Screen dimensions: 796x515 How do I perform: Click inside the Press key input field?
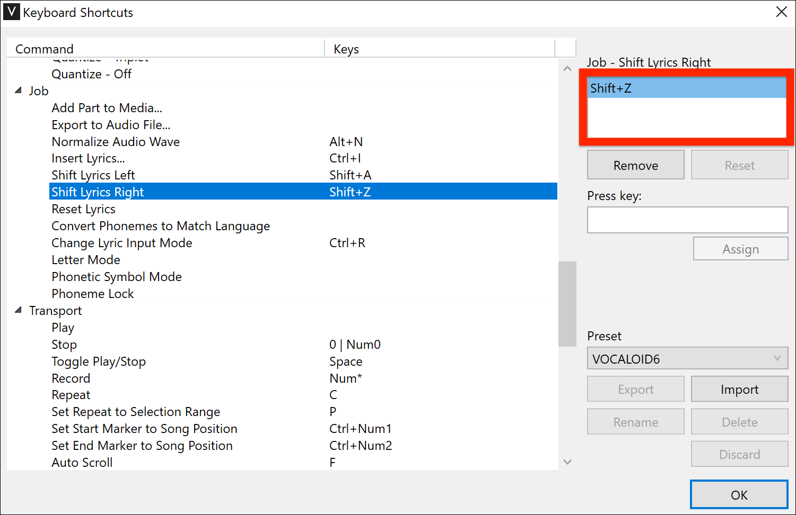(x=687, y=220)
